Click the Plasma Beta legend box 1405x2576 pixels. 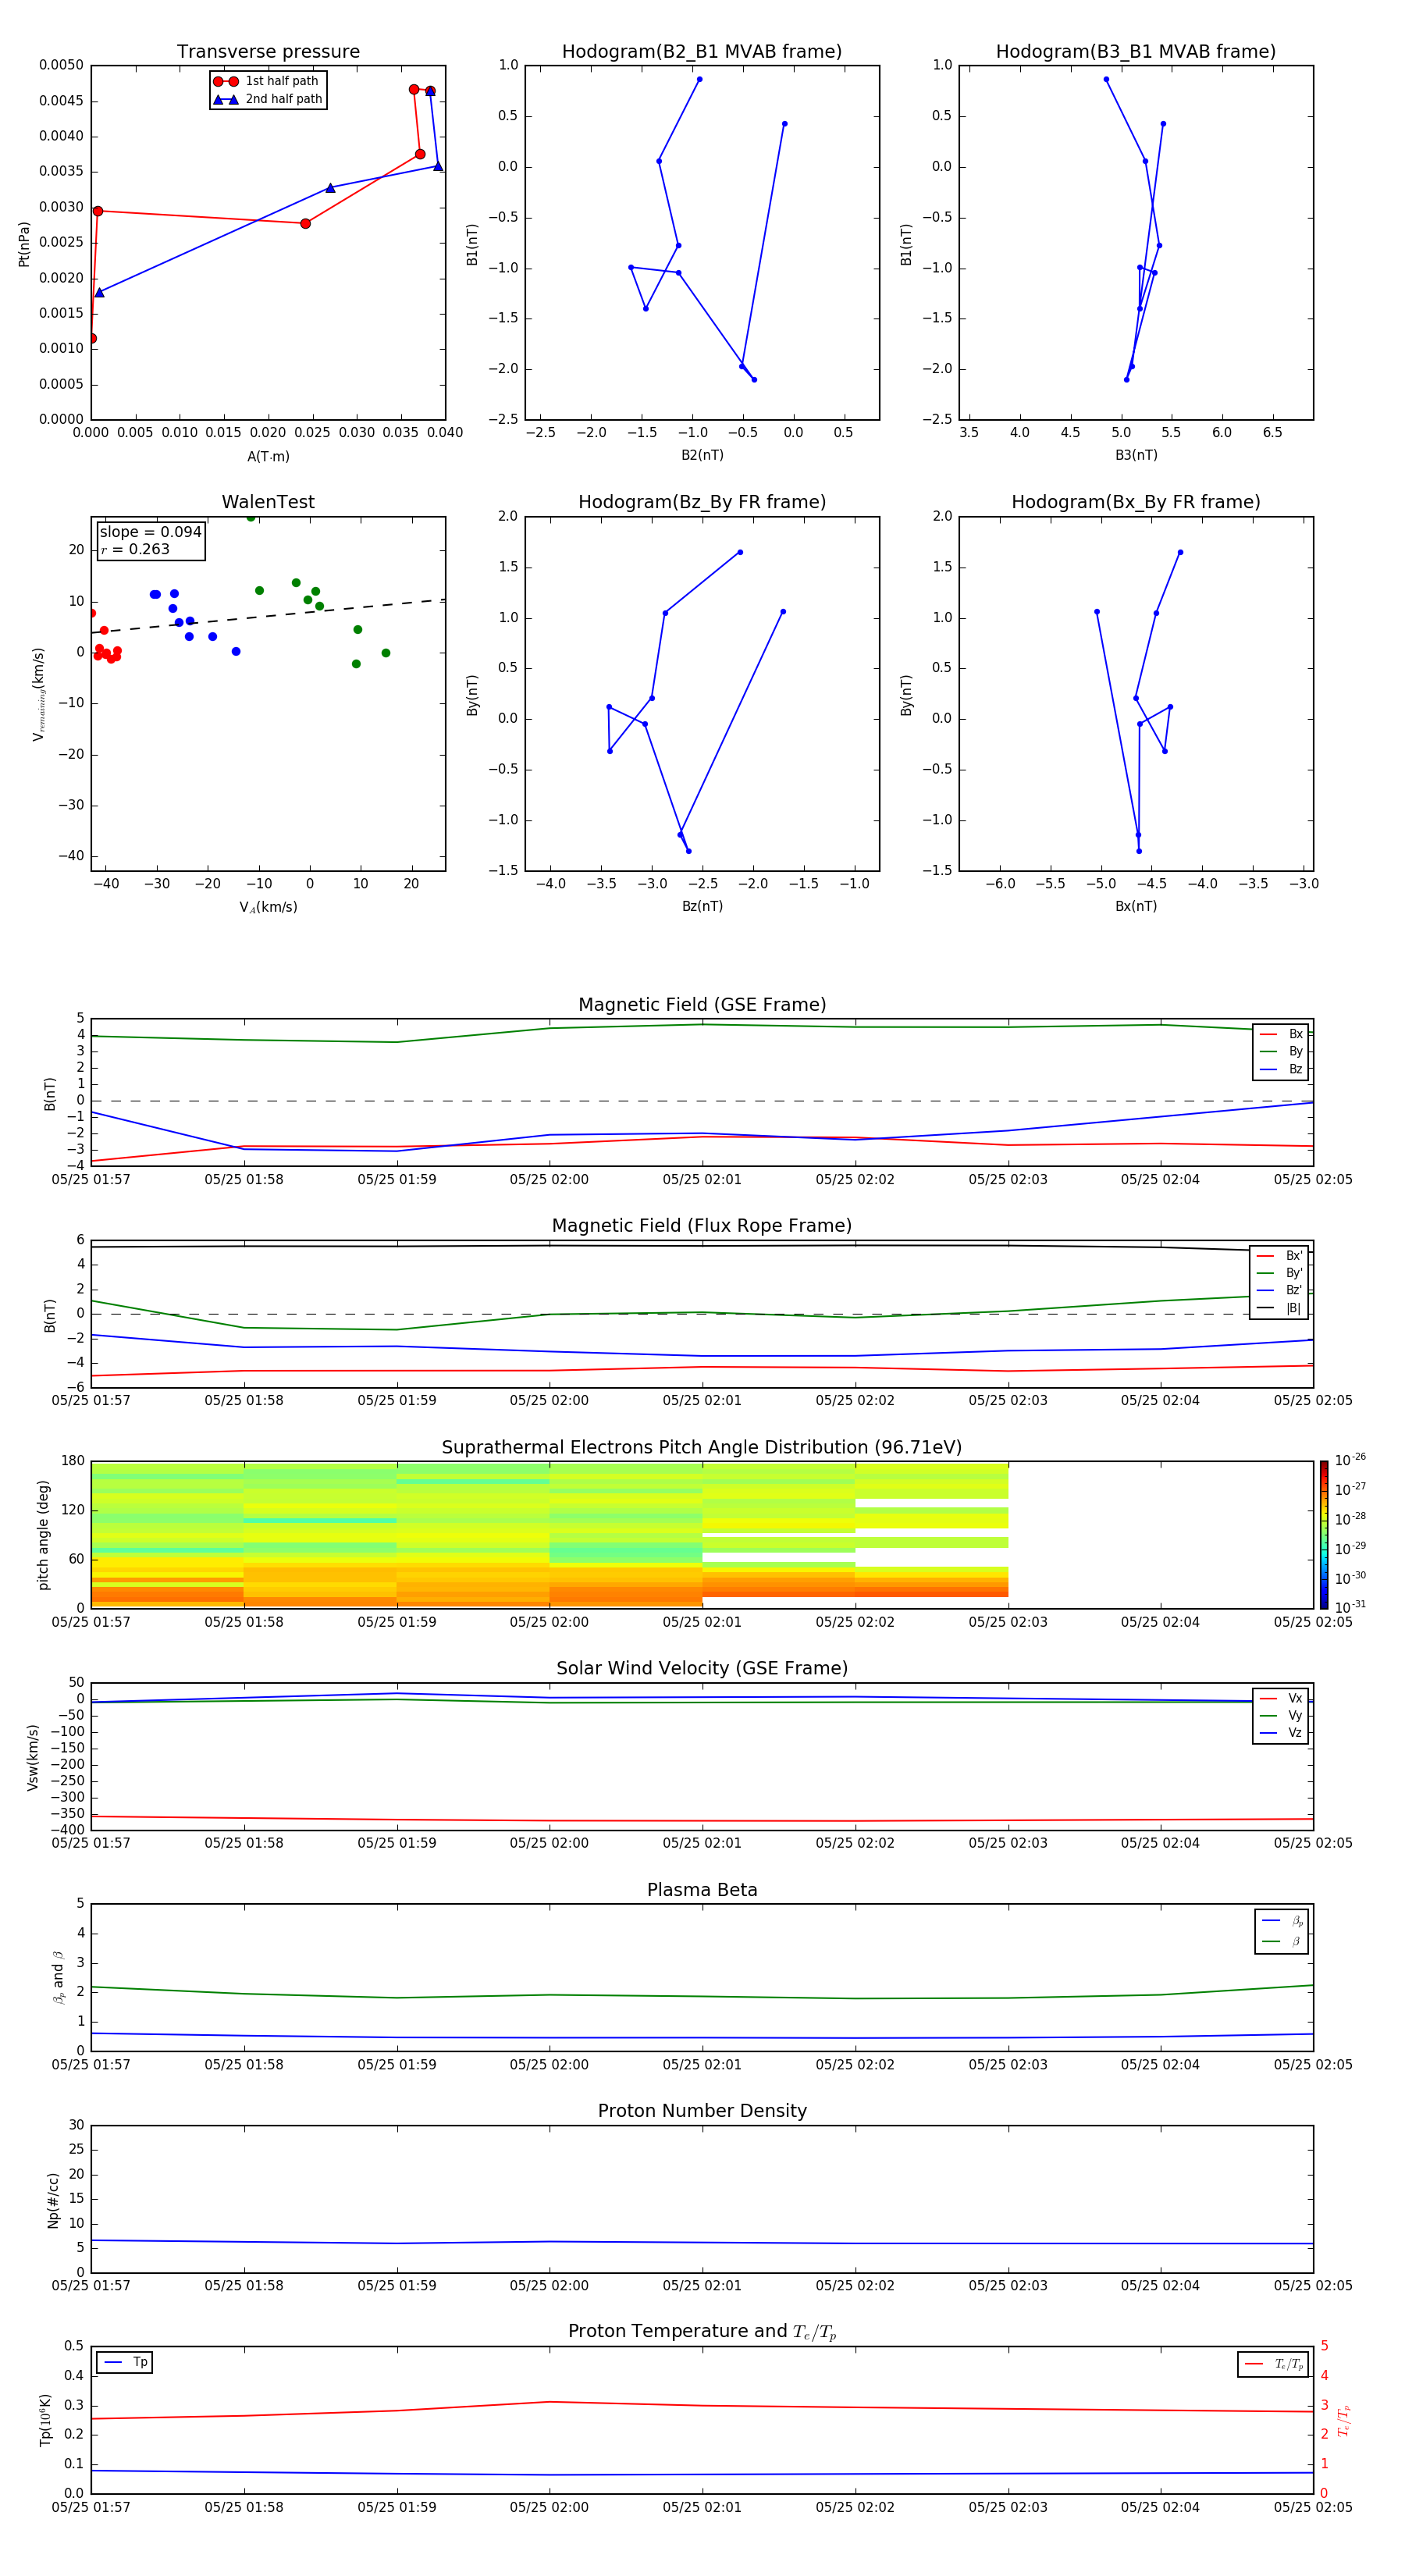1282,1931
